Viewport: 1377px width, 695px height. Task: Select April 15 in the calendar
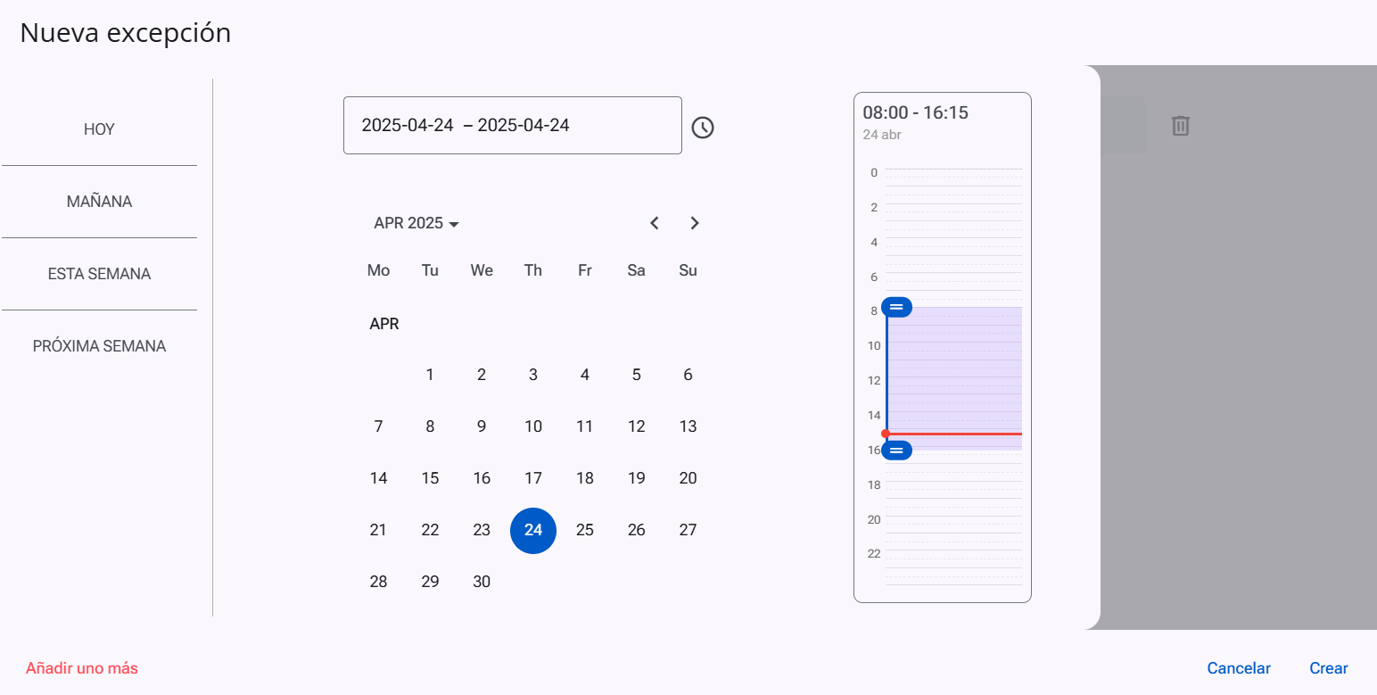coord(430,478)
